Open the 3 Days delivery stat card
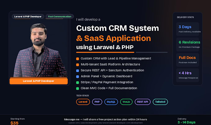211x125 pixels. 187,29
